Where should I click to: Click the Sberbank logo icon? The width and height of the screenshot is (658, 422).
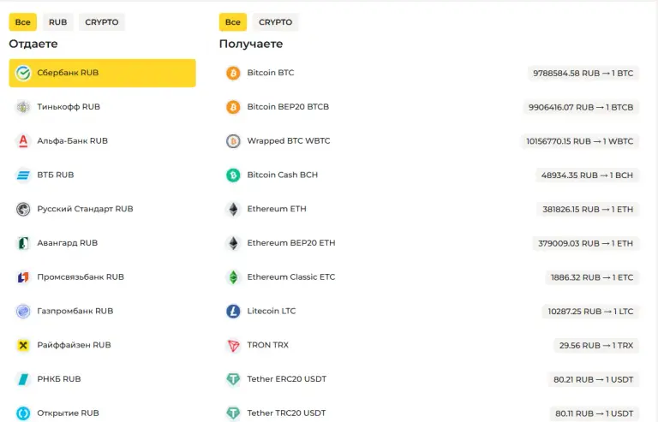coord(23,73)
